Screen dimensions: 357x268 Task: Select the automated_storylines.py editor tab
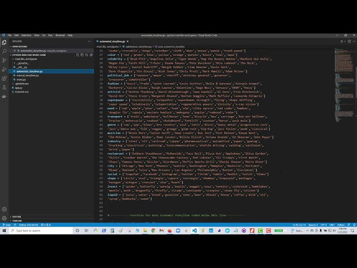[x=112, y=41]
